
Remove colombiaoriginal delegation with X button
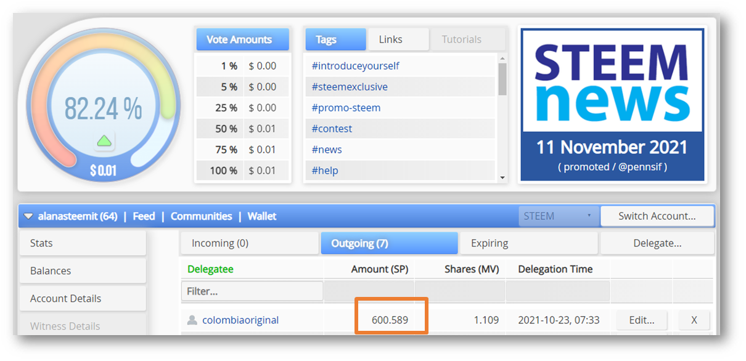694,320
